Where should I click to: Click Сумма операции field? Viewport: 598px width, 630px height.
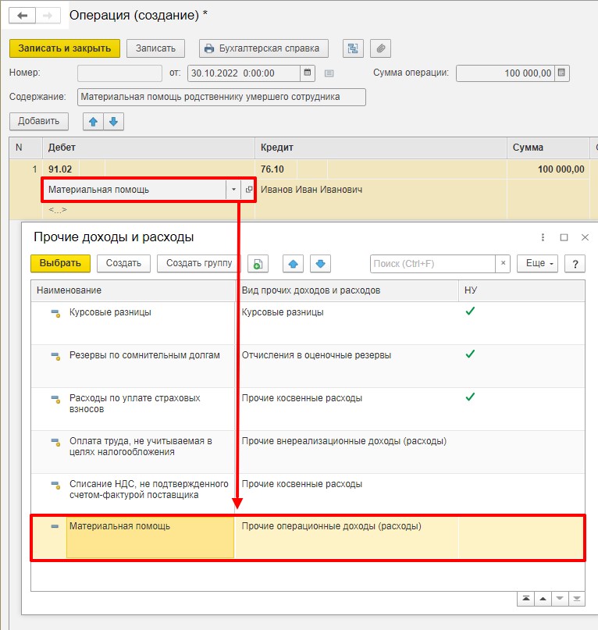coord(505,73)
